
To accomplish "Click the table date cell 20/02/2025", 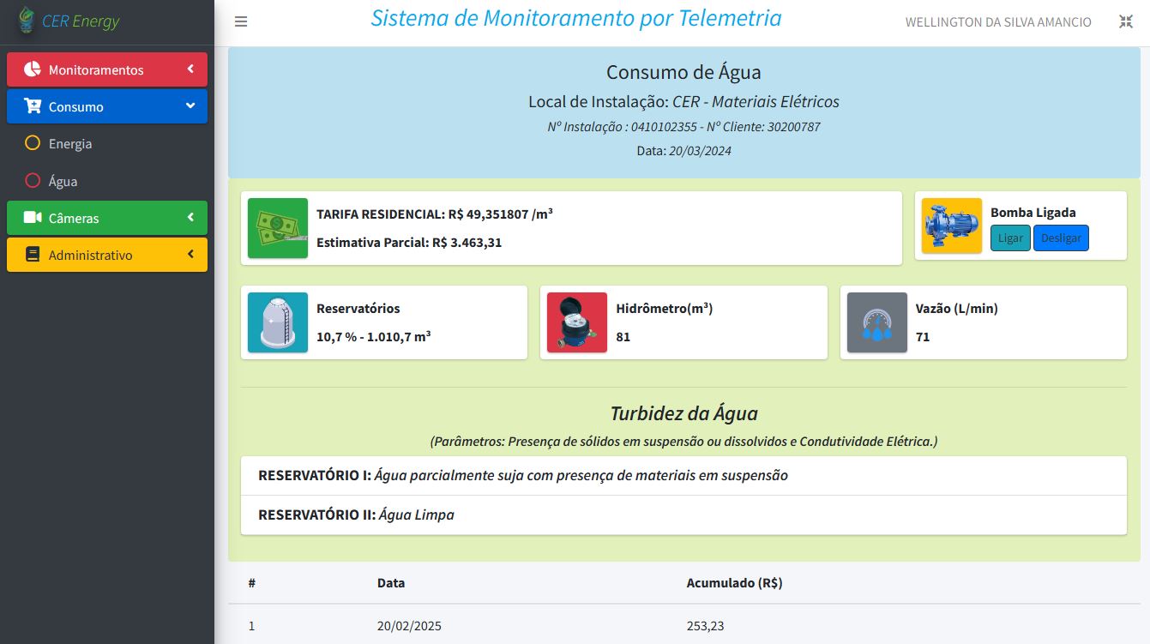I will pyautogui.click(x=409, y=626).
